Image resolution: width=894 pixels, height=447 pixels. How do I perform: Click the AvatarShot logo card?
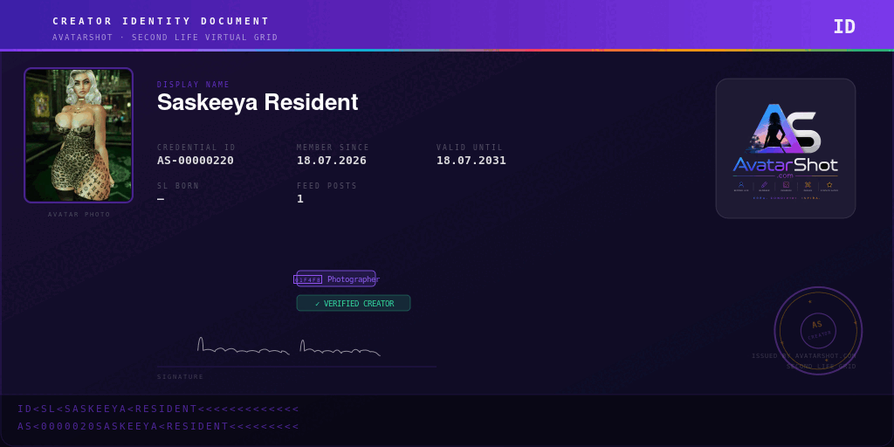coord(786,148)
